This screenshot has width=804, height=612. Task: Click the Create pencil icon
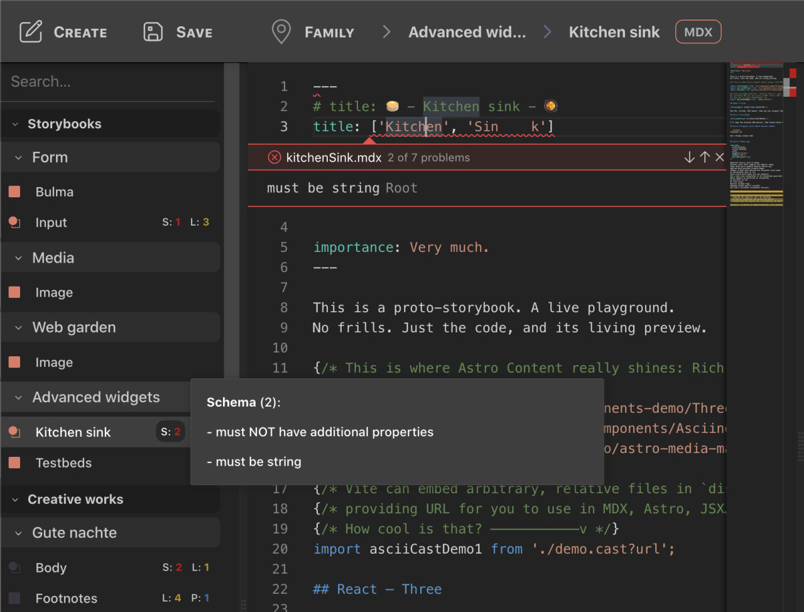coord(31,32)
